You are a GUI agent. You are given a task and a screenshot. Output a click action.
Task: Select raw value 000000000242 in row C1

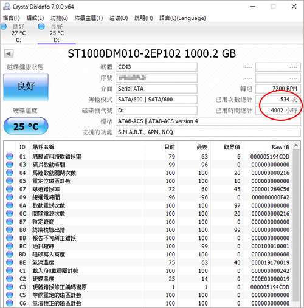point(271,271)
